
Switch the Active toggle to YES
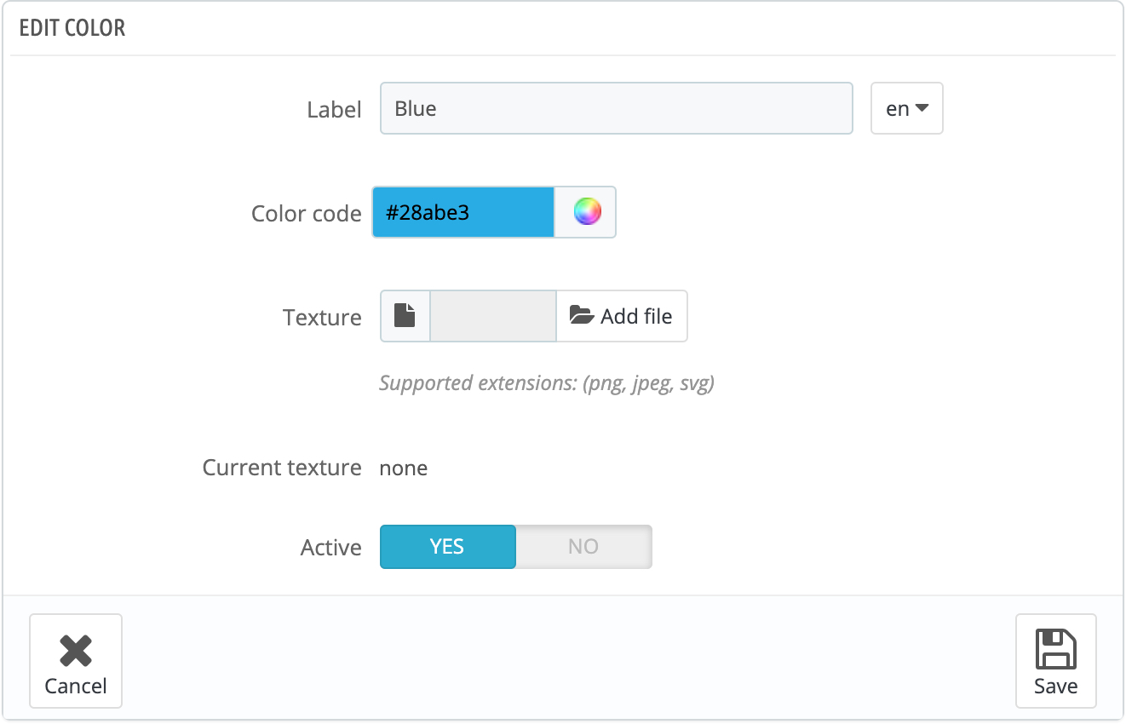click(x=447, y=546)
